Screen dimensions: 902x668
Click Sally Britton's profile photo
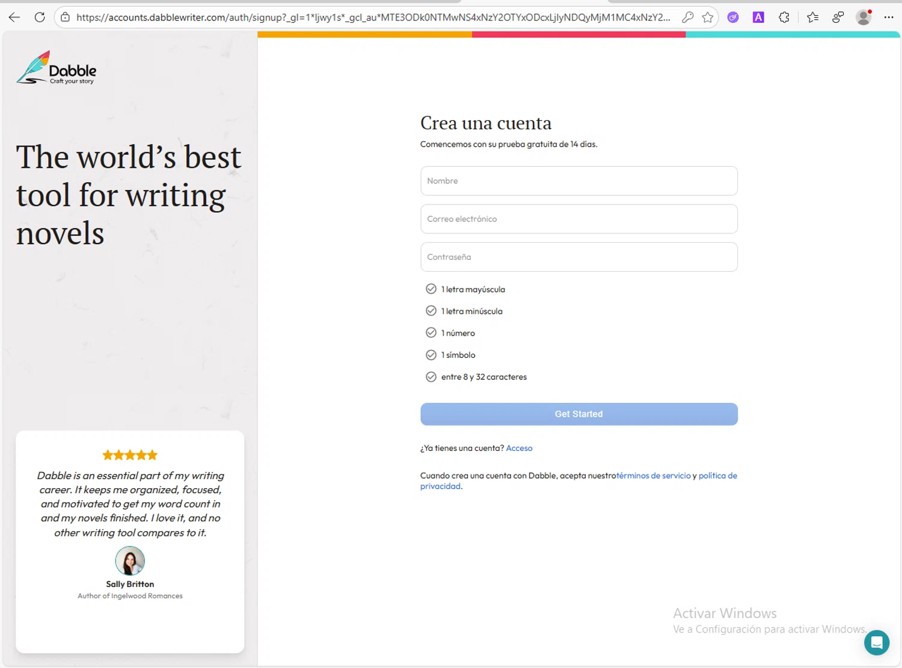(x=130, y=561)
